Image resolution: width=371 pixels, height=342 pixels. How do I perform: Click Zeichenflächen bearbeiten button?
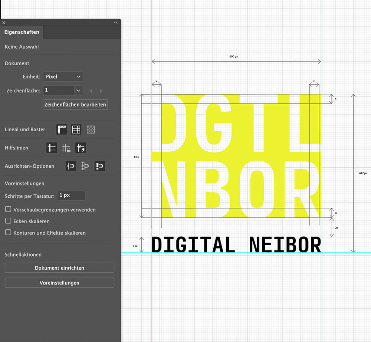click(x=75, y=105)
